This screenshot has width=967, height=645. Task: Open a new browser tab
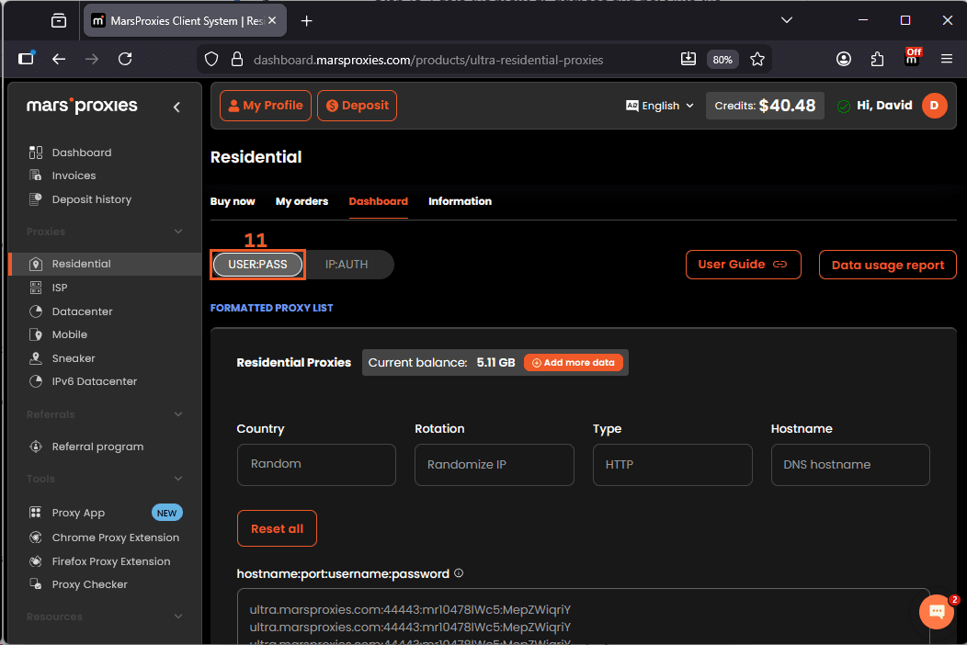coord(306,21)
